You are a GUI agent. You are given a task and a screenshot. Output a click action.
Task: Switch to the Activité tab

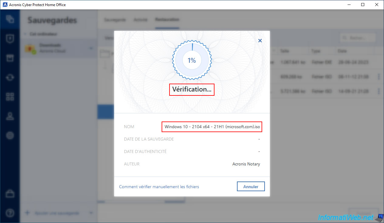click(141, 20)
